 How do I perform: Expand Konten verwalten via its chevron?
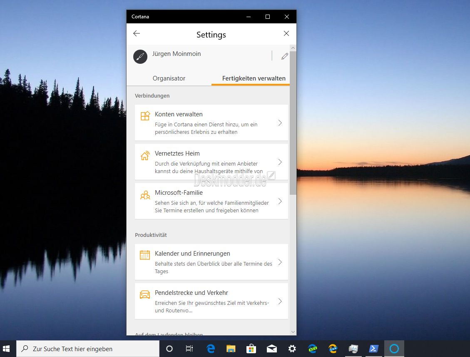click(x=280, y=123)
